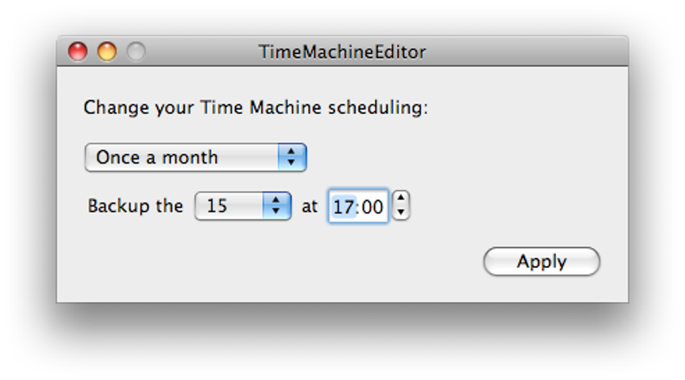Viewport: 685px width, 380px height.
Task: Click the number 15 in day selector
Action: point(217,206)
